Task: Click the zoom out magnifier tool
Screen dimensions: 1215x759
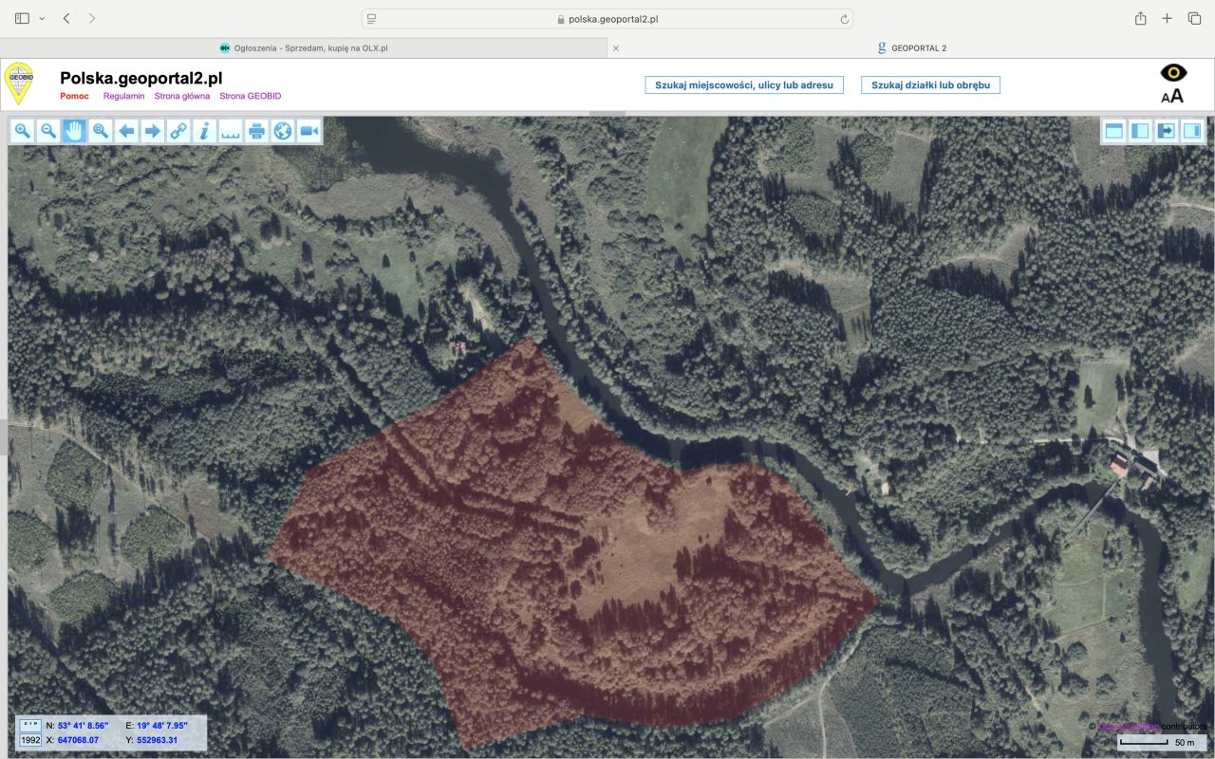Action: coord(47,131)
